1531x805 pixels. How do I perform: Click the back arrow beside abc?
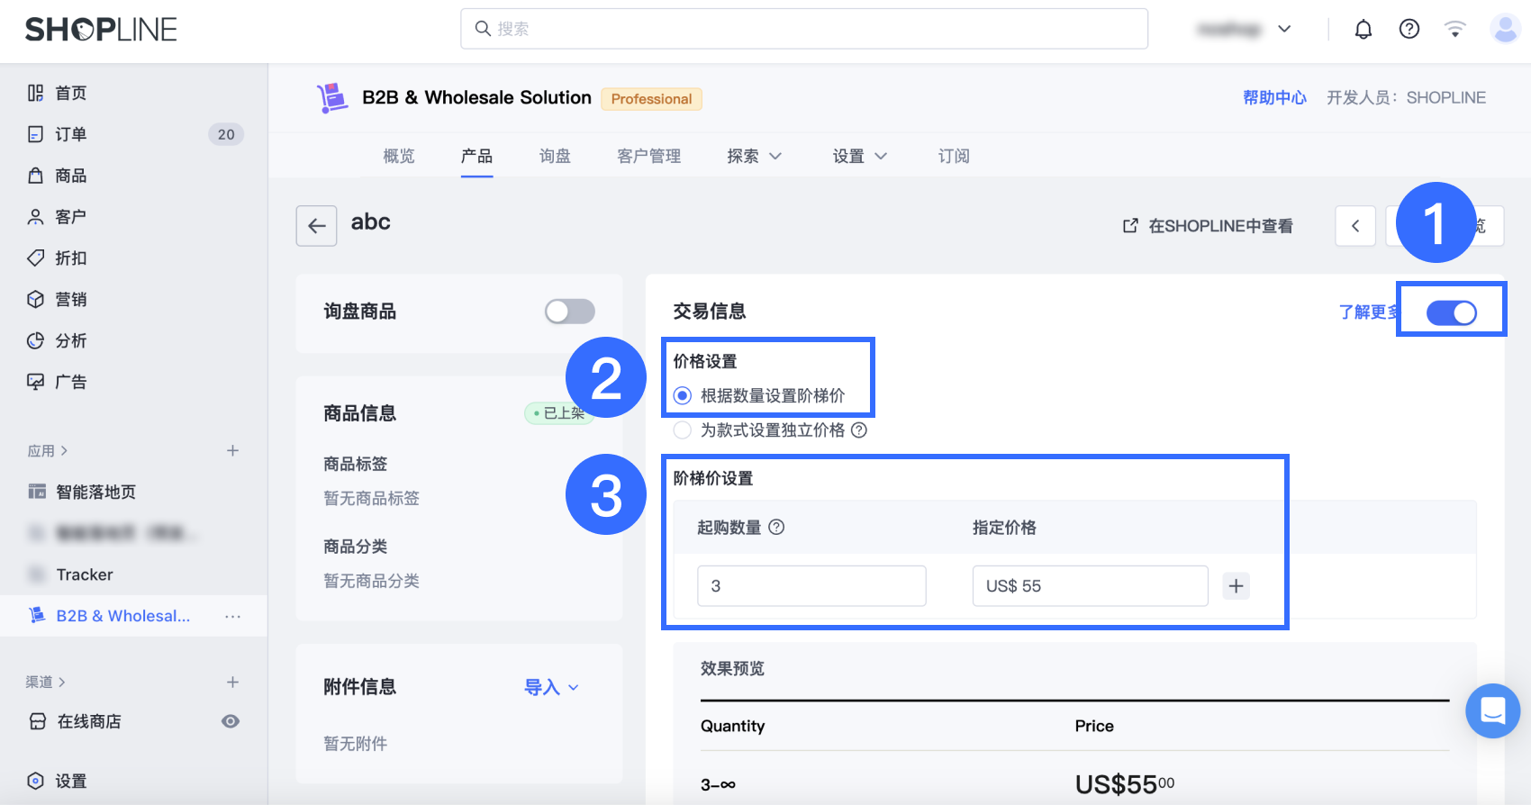pyautogui.click(x=316, y=225)
